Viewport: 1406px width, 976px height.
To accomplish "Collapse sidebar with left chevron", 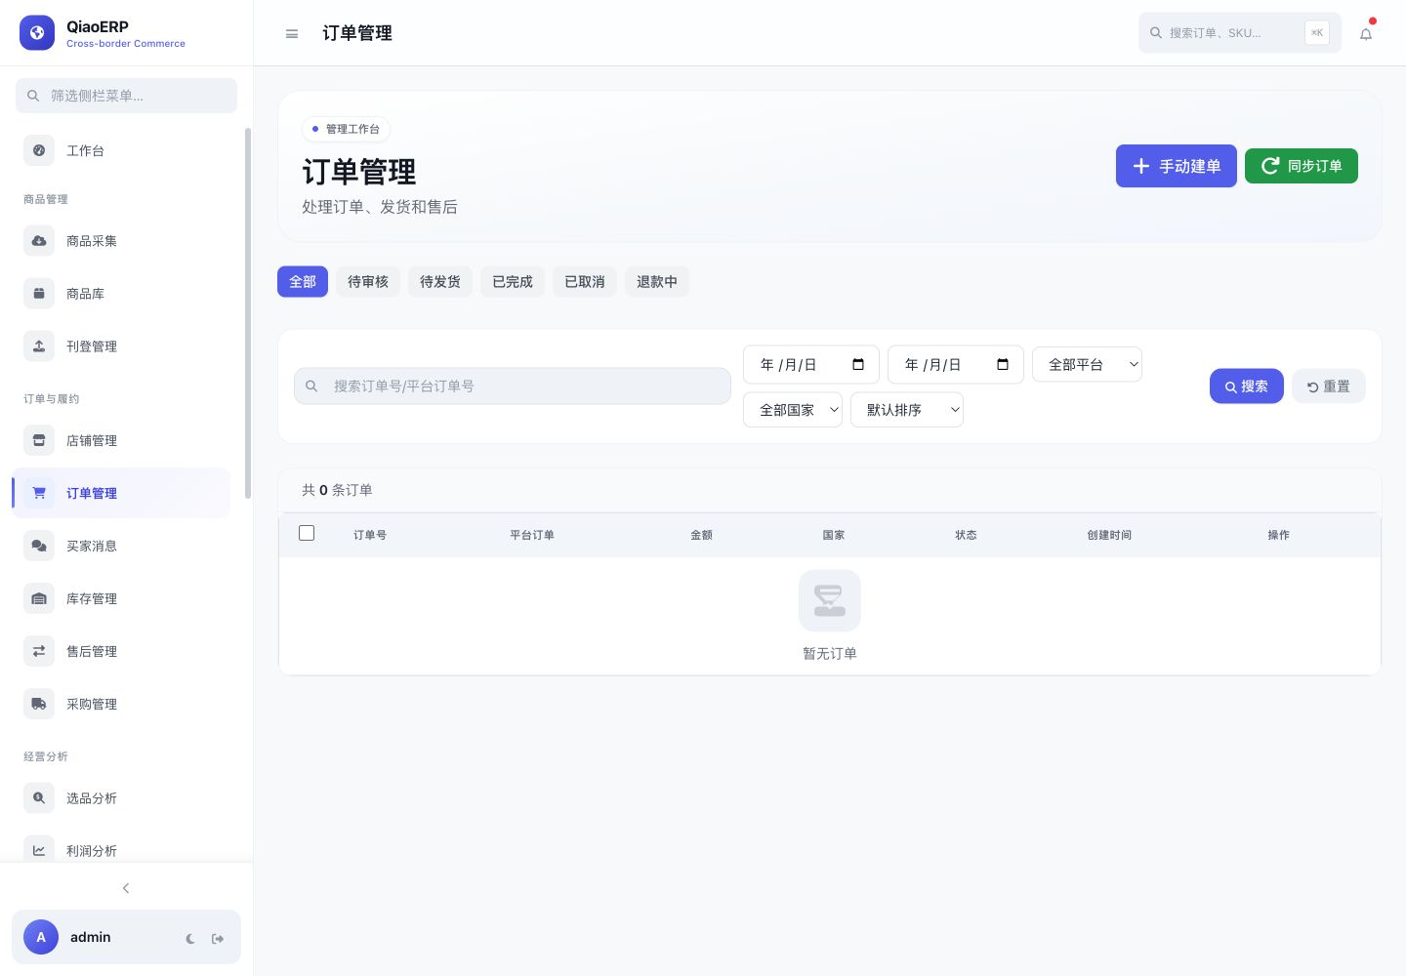I will pyautogui.click(x=126, y=888).
